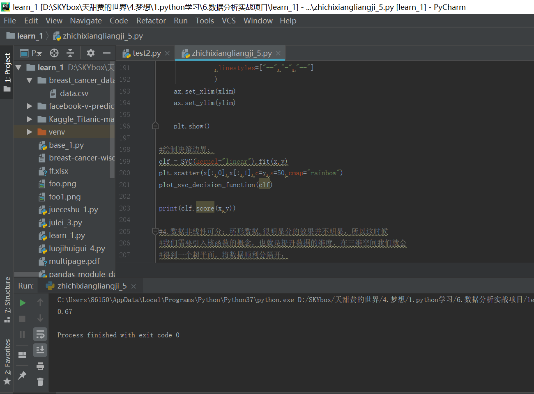Rerun the program with the green run arrow
This screenshot has width=534, height=394.
22,302
